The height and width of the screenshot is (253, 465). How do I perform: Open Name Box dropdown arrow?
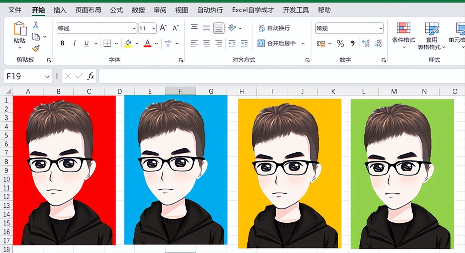(x=47, y=76)
